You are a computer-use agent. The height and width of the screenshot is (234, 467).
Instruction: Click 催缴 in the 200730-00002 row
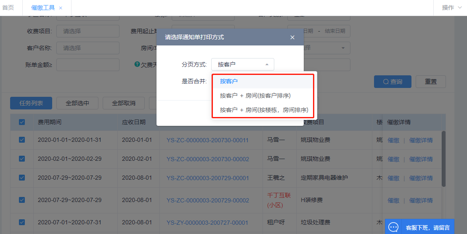pos(393,159)
